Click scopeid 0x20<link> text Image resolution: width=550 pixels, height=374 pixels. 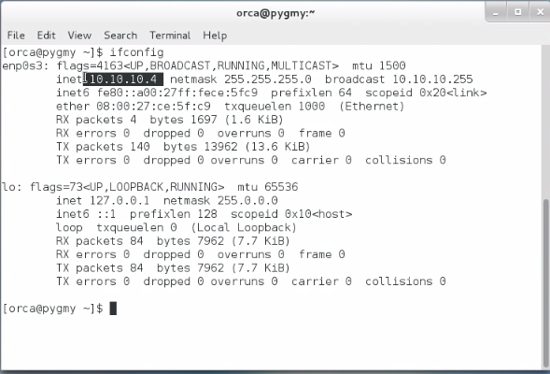click(x=426, y=93)
